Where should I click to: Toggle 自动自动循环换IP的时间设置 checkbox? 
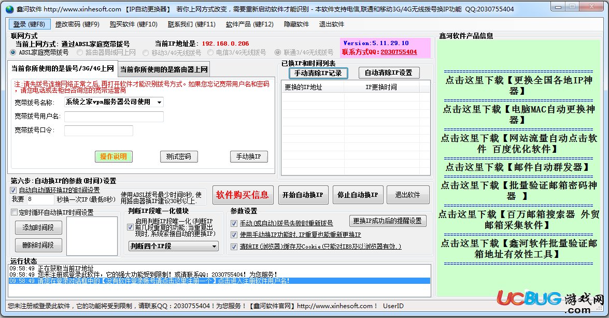click(x=13, y=190)
